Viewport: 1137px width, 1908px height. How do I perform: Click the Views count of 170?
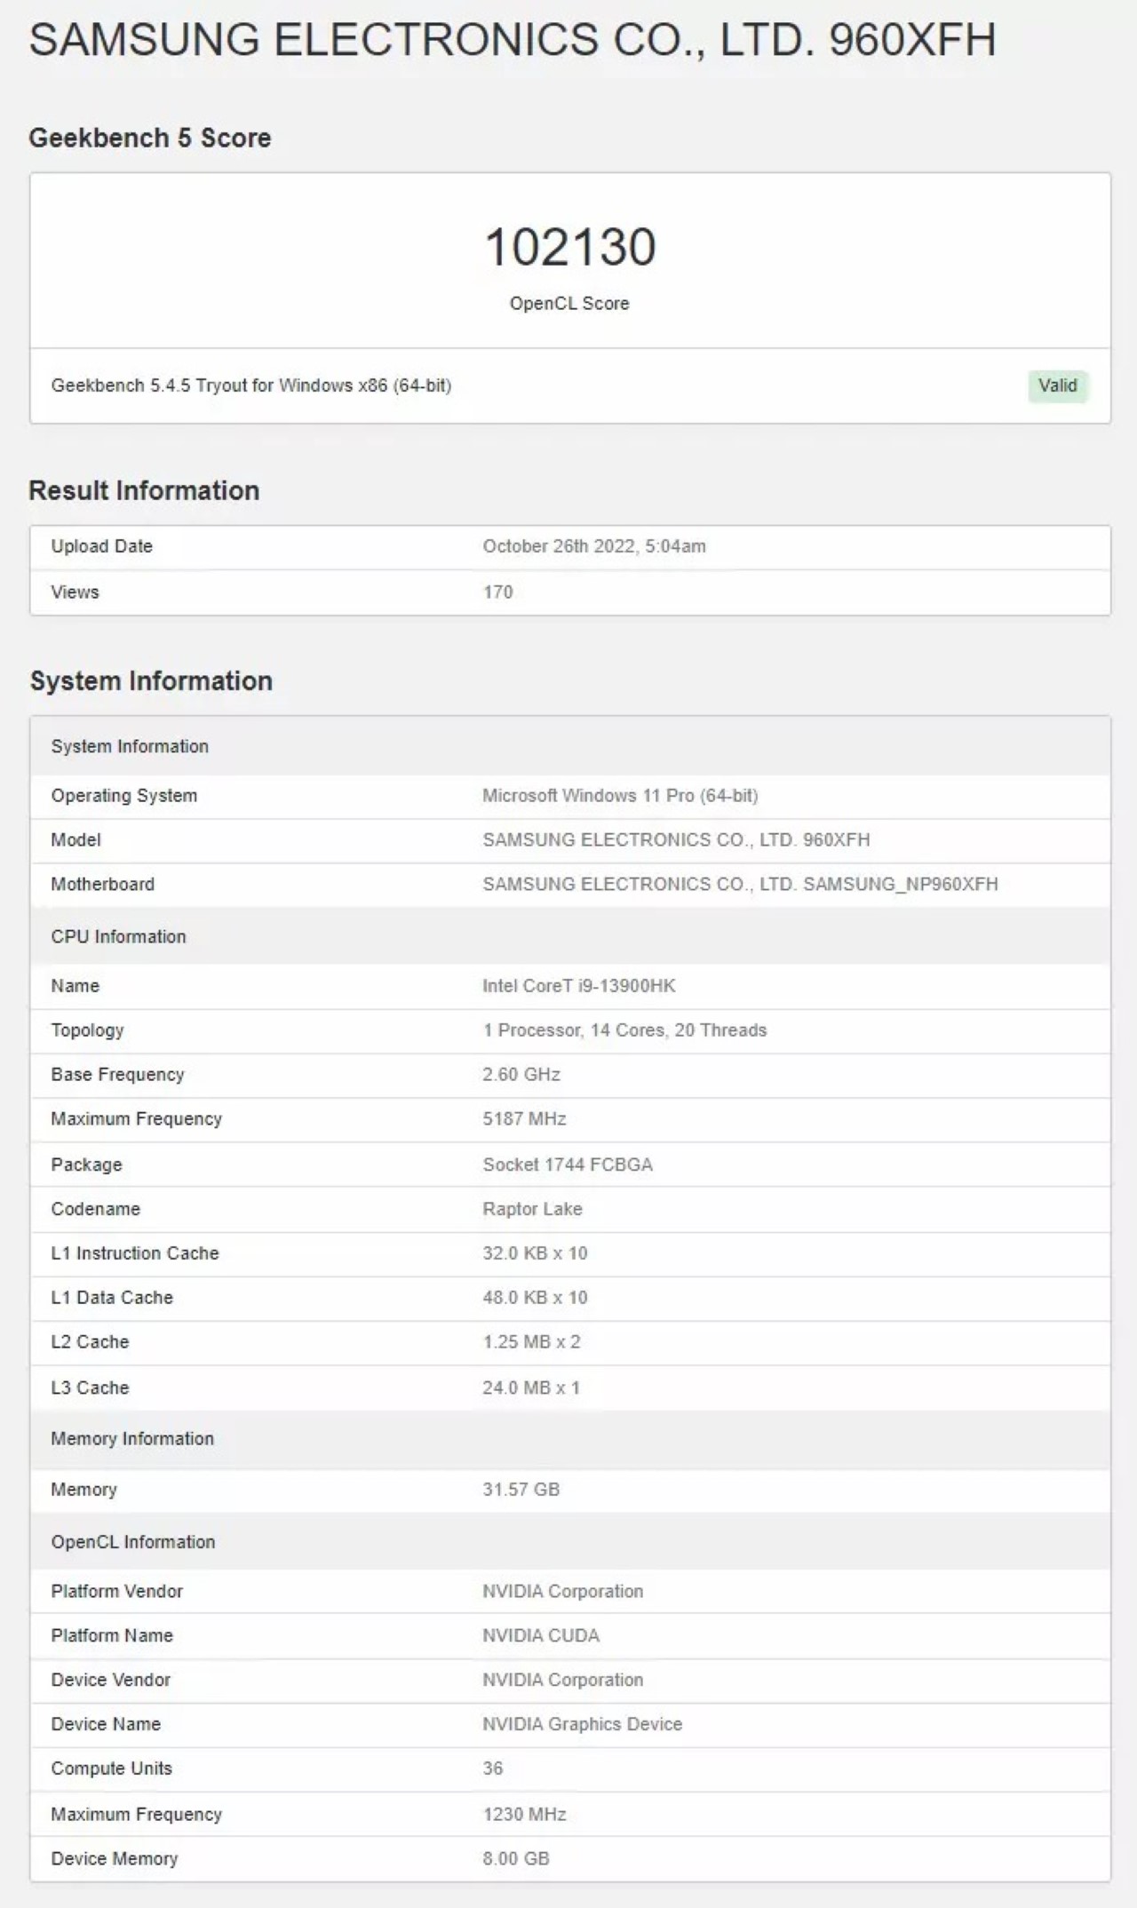497,592
